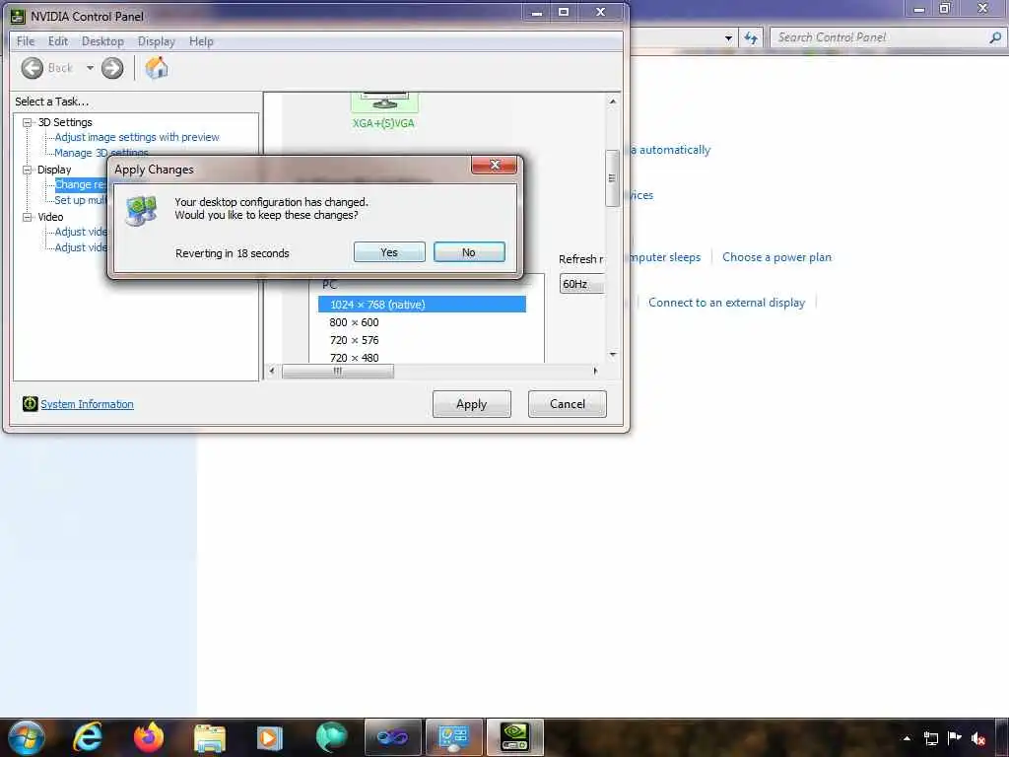Open the Display menu
This screenshot has width=1009, height=757.
point(157,41)
